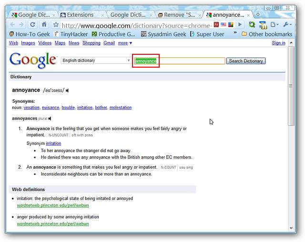Image resolution: width=305 pixels, height=242 pixels.
Task: Open the vexation synonym link
Action: 31,108
